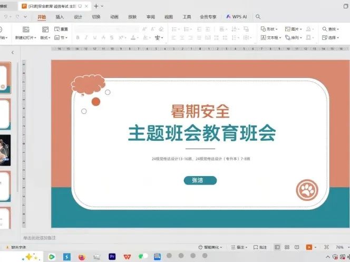
Task: Click the search magnifier icon in the ribbon
Action: pos(258,17)
